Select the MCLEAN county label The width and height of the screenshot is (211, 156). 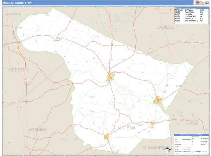(x=126, y=128)
